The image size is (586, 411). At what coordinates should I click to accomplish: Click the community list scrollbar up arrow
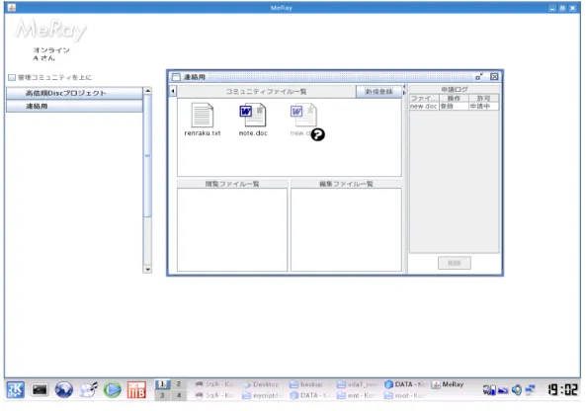(x=147, y=91)
